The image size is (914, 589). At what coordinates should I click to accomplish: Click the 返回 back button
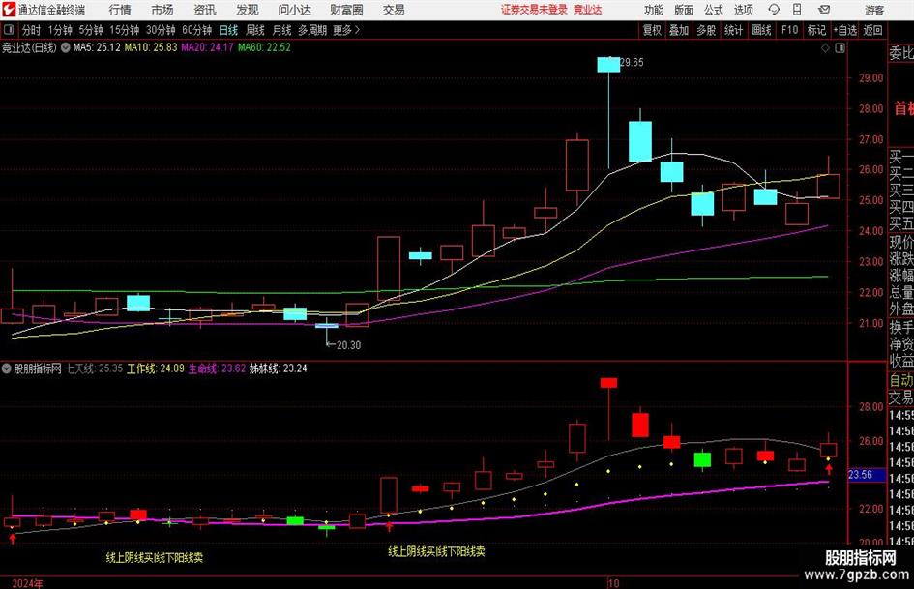tap(872, 30)
